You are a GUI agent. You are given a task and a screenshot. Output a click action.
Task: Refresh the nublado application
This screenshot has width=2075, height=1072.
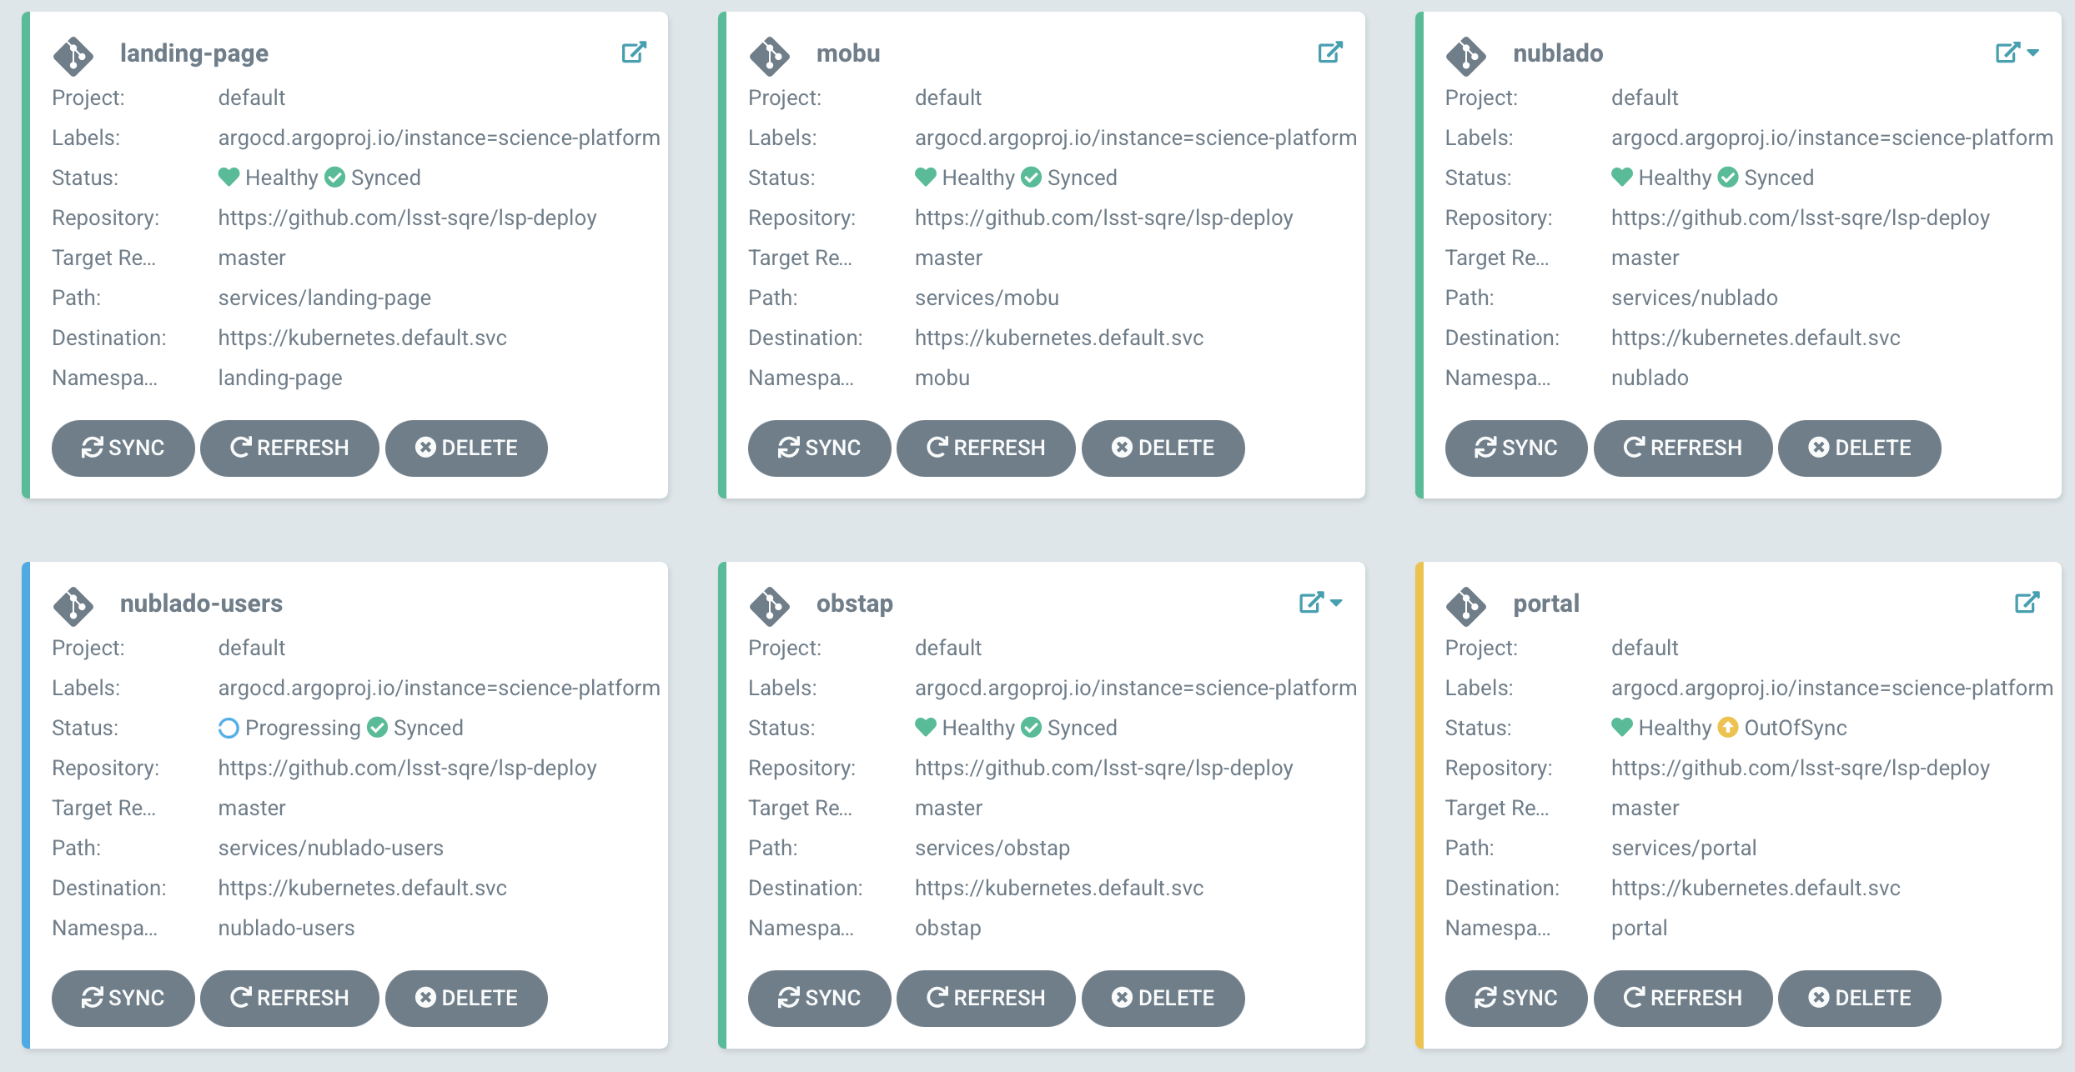(1683, 448)
